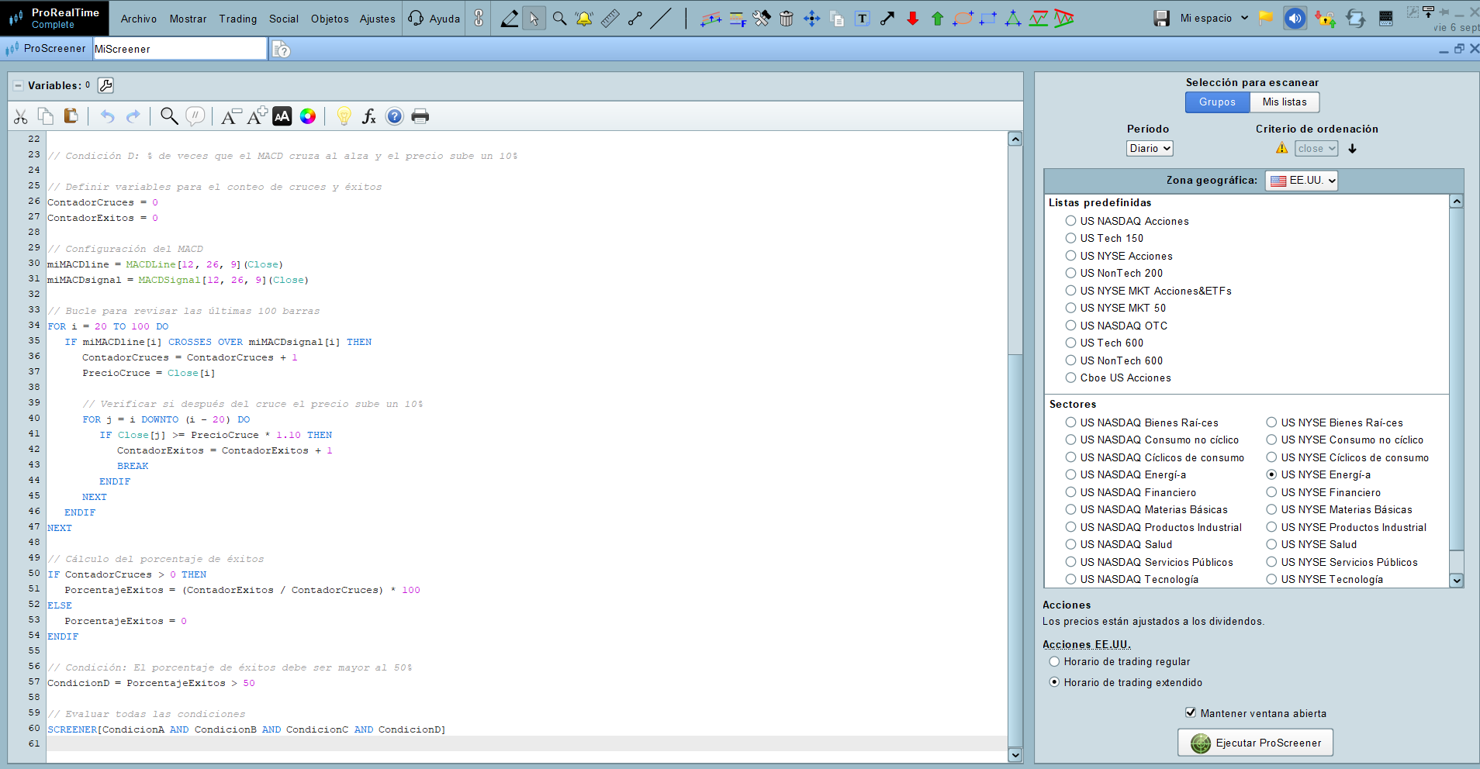The image size is (1480, 769).
Task: Open the Trading menu
Action: click(x=237, y=19)
